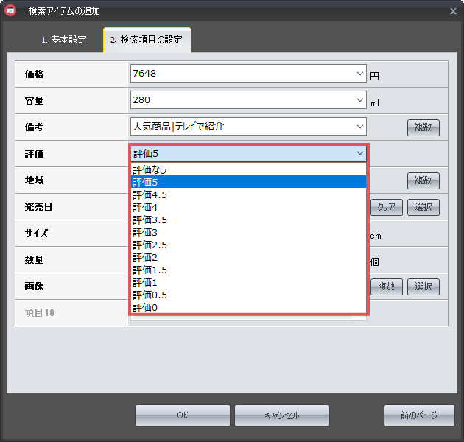This screenshot has height=442, width=464.
Task: Switch to the 1. 基本設定 tab
Action: pos(63,40)
